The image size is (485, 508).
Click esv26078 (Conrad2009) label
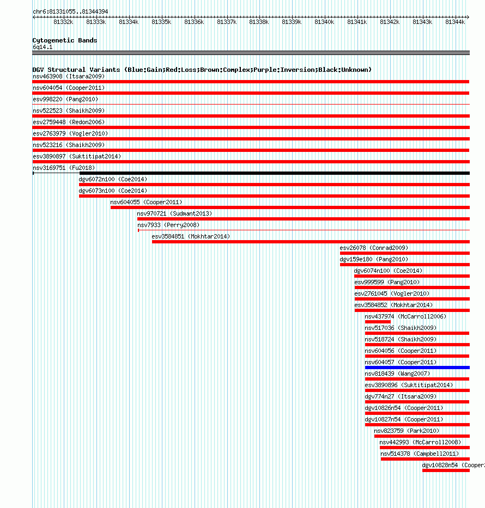374,248
